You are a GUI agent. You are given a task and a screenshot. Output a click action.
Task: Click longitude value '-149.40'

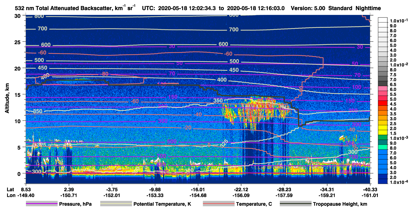pos(26,195)
